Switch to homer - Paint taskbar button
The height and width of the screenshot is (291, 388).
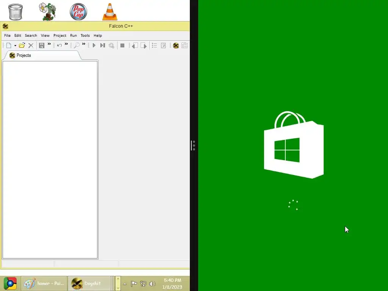[x=44, y=283]
